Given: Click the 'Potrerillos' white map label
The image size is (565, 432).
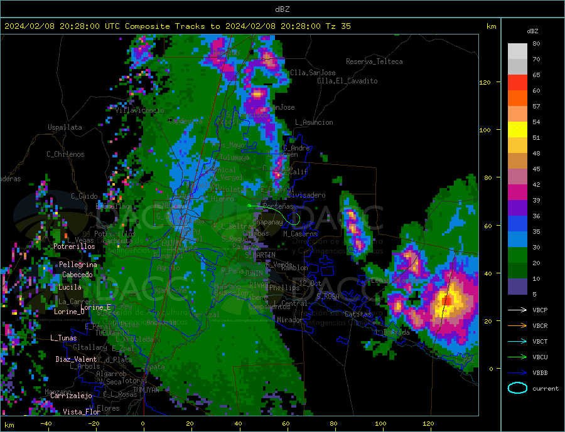Looking at the screenshot, I should pyautogui.click(x=74, y=246).
